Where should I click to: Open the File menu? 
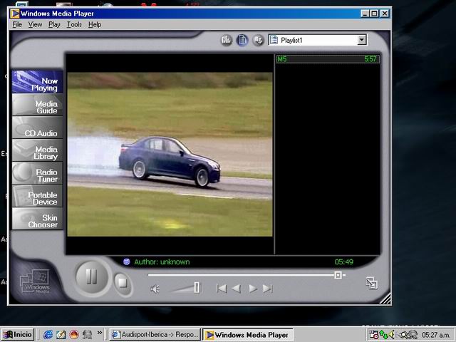[17, 25]
